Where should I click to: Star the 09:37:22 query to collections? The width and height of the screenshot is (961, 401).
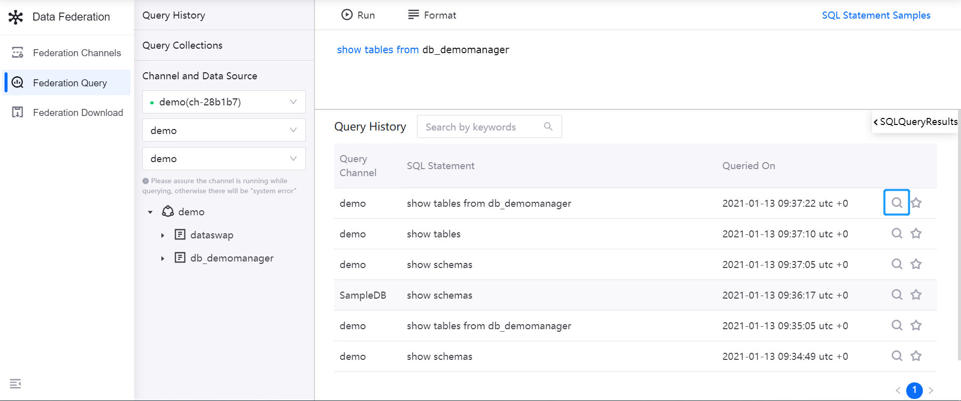916,203
